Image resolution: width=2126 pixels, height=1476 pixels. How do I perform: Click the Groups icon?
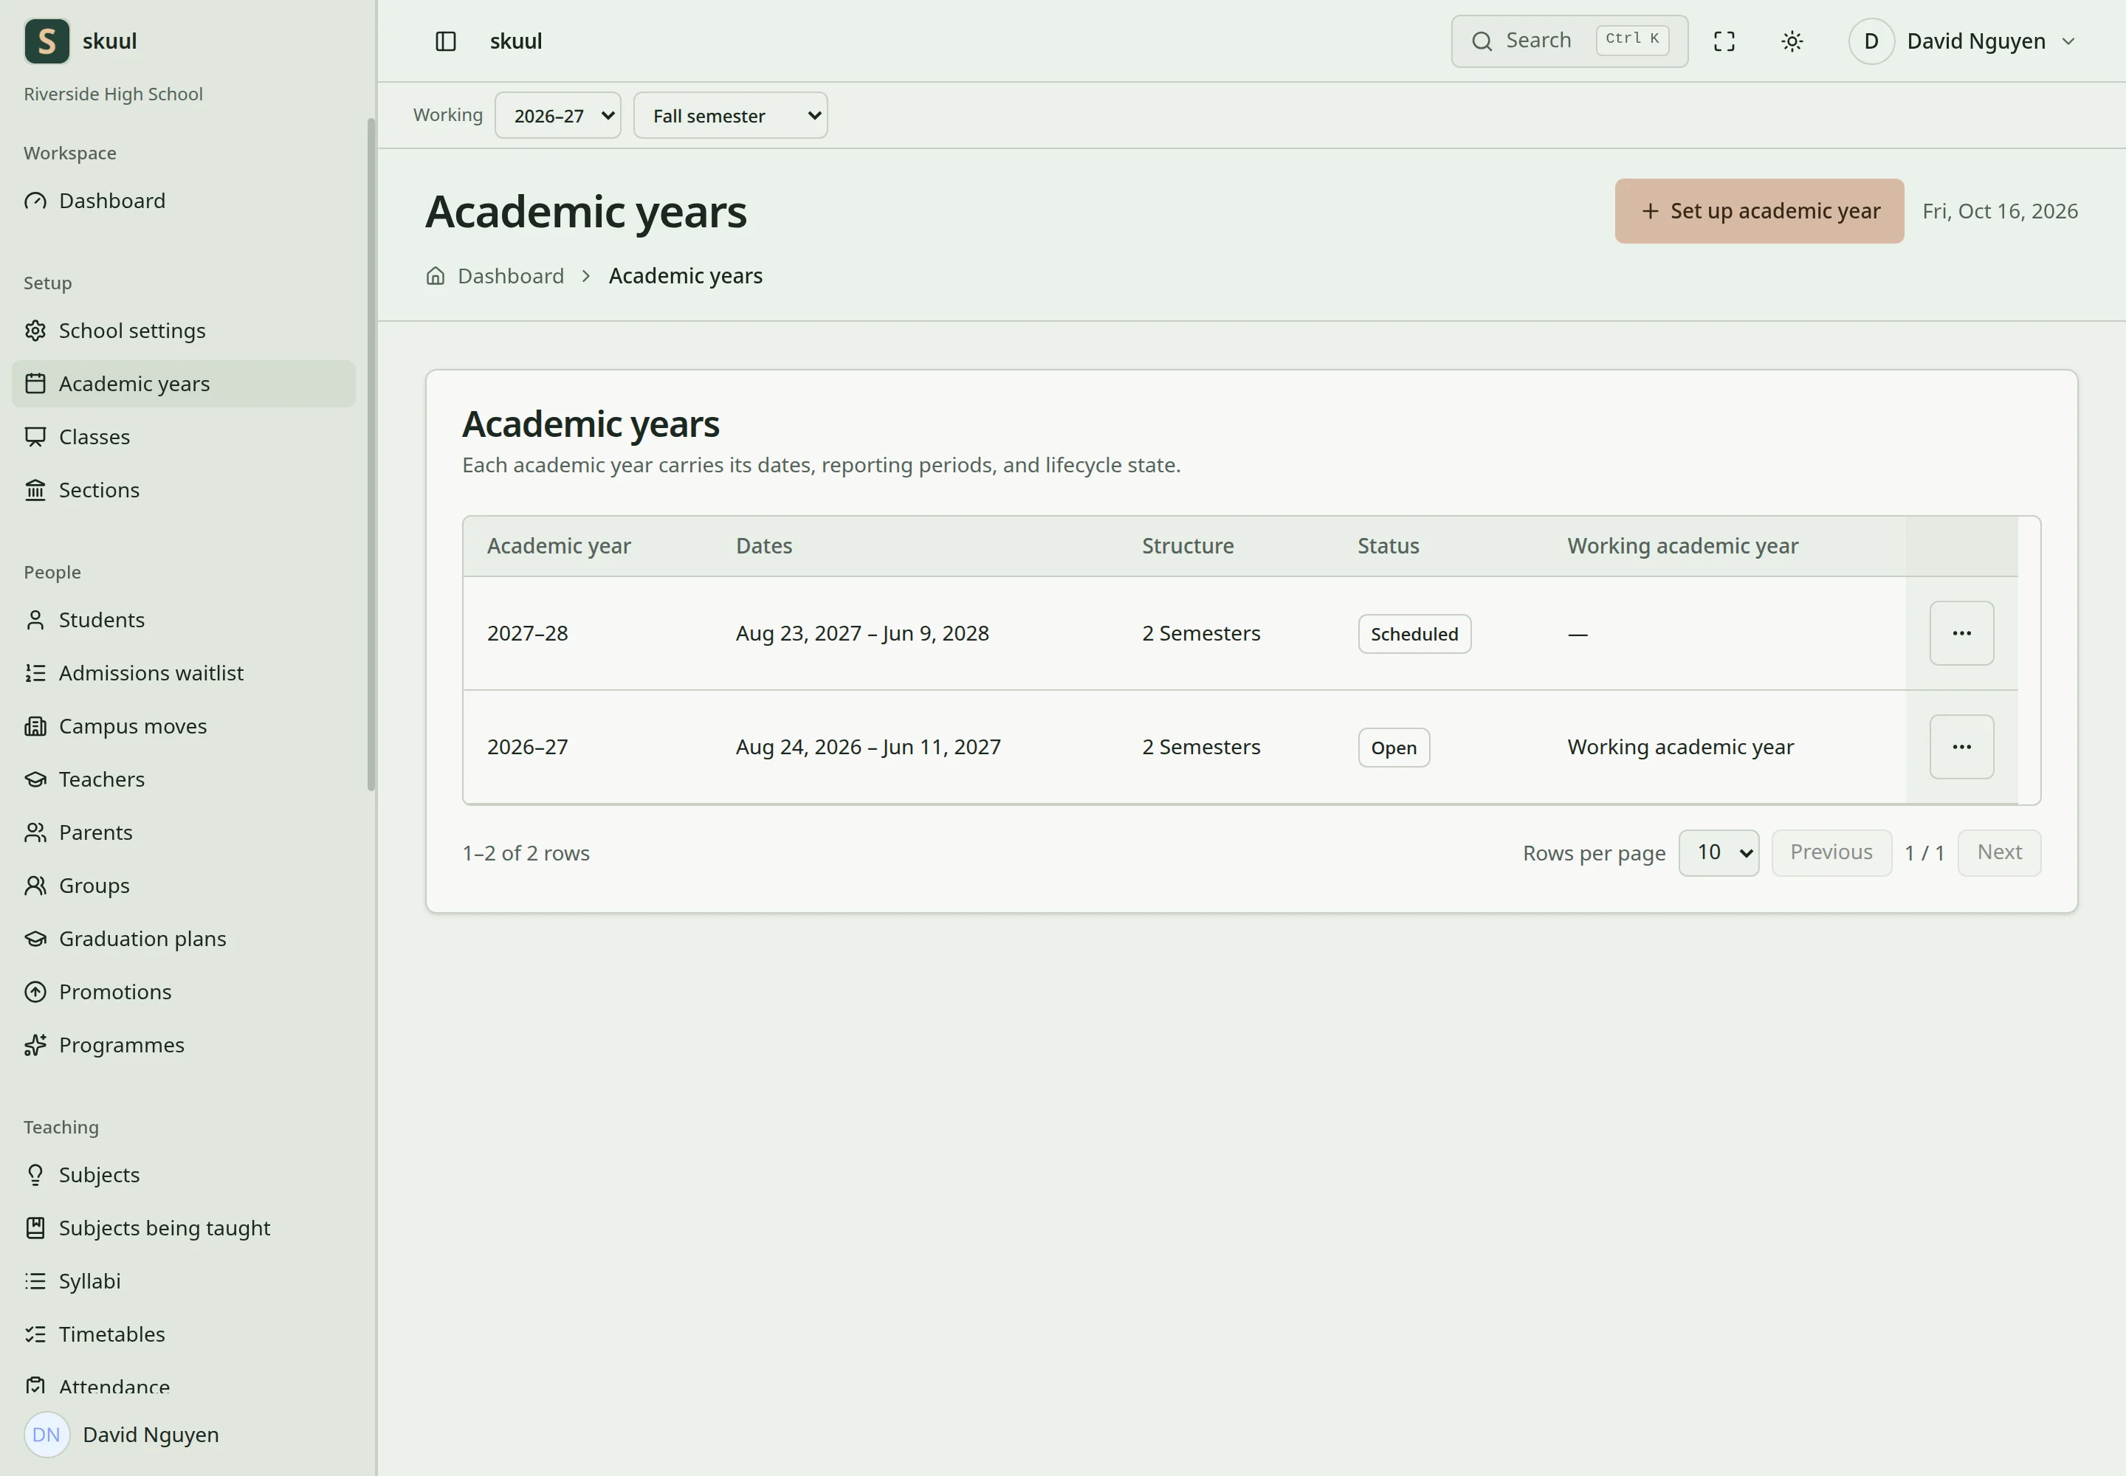(35, 886)
